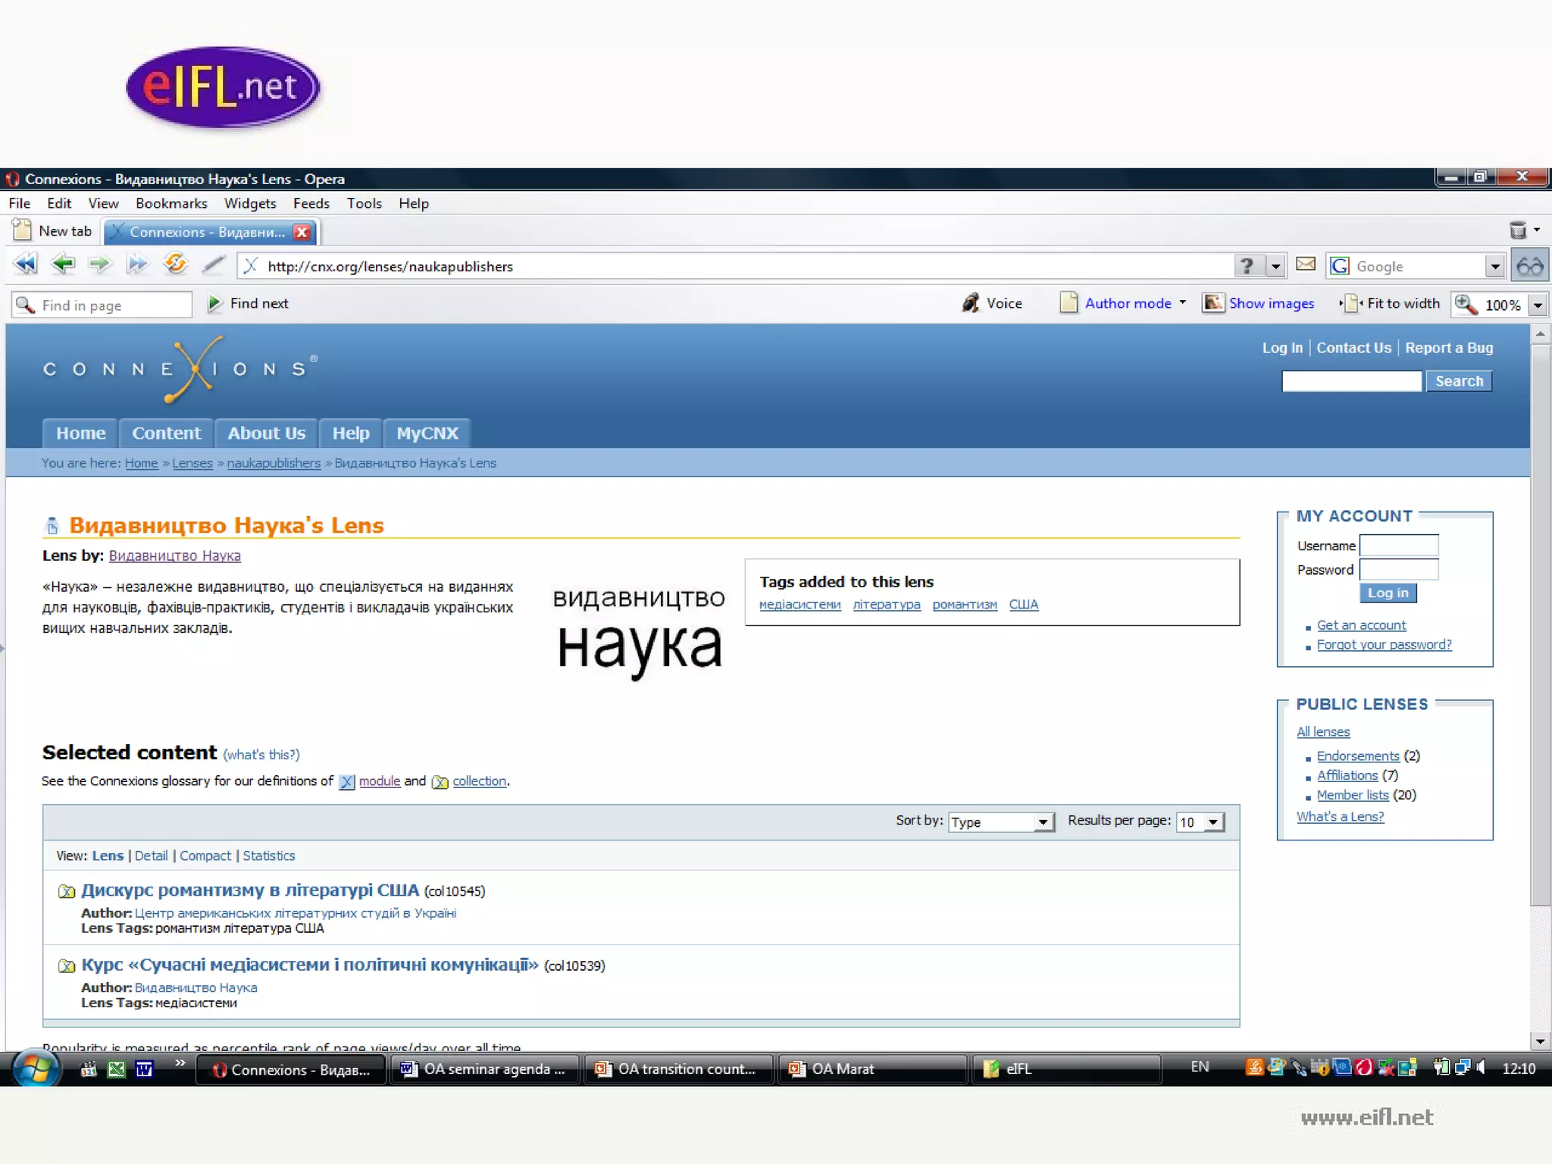Expand the 100% zoom level dropdown
Screen dimensions: 1552x1164
(x=1538, y=305)
